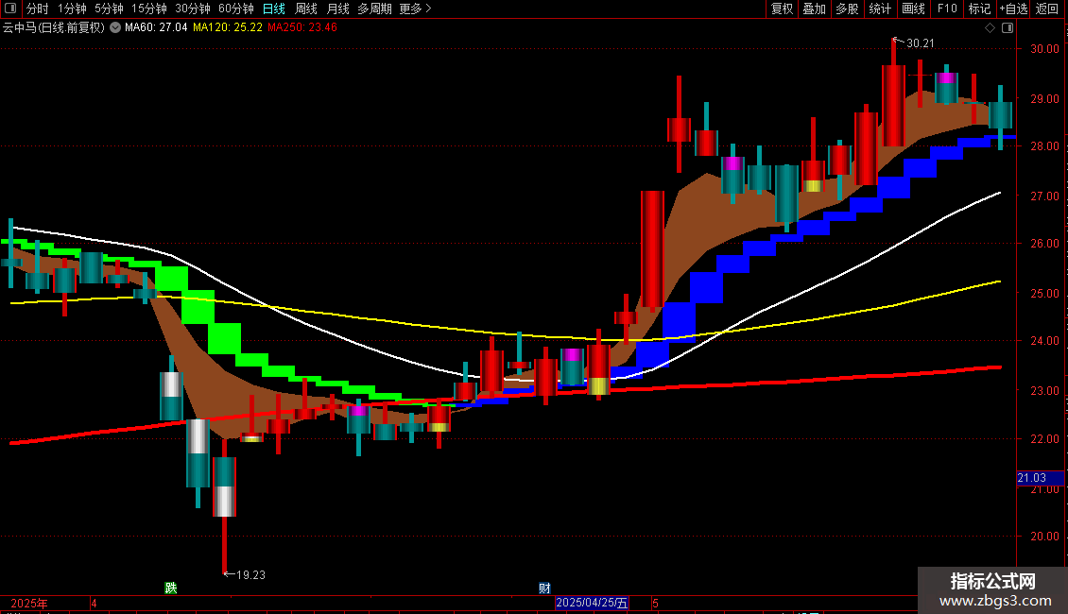
Task: Click the 25.00 price axis label
Action: click(1044, 294)
